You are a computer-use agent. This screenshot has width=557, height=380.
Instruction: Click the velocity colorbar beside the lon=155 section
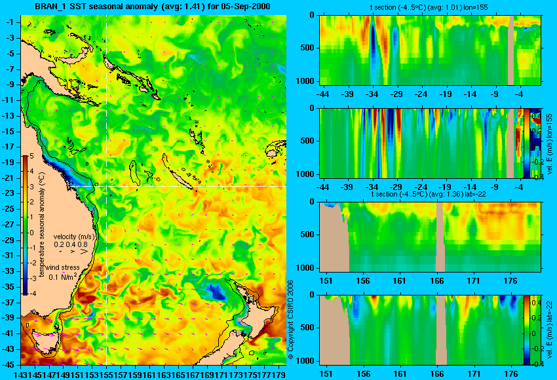[527, 143]
